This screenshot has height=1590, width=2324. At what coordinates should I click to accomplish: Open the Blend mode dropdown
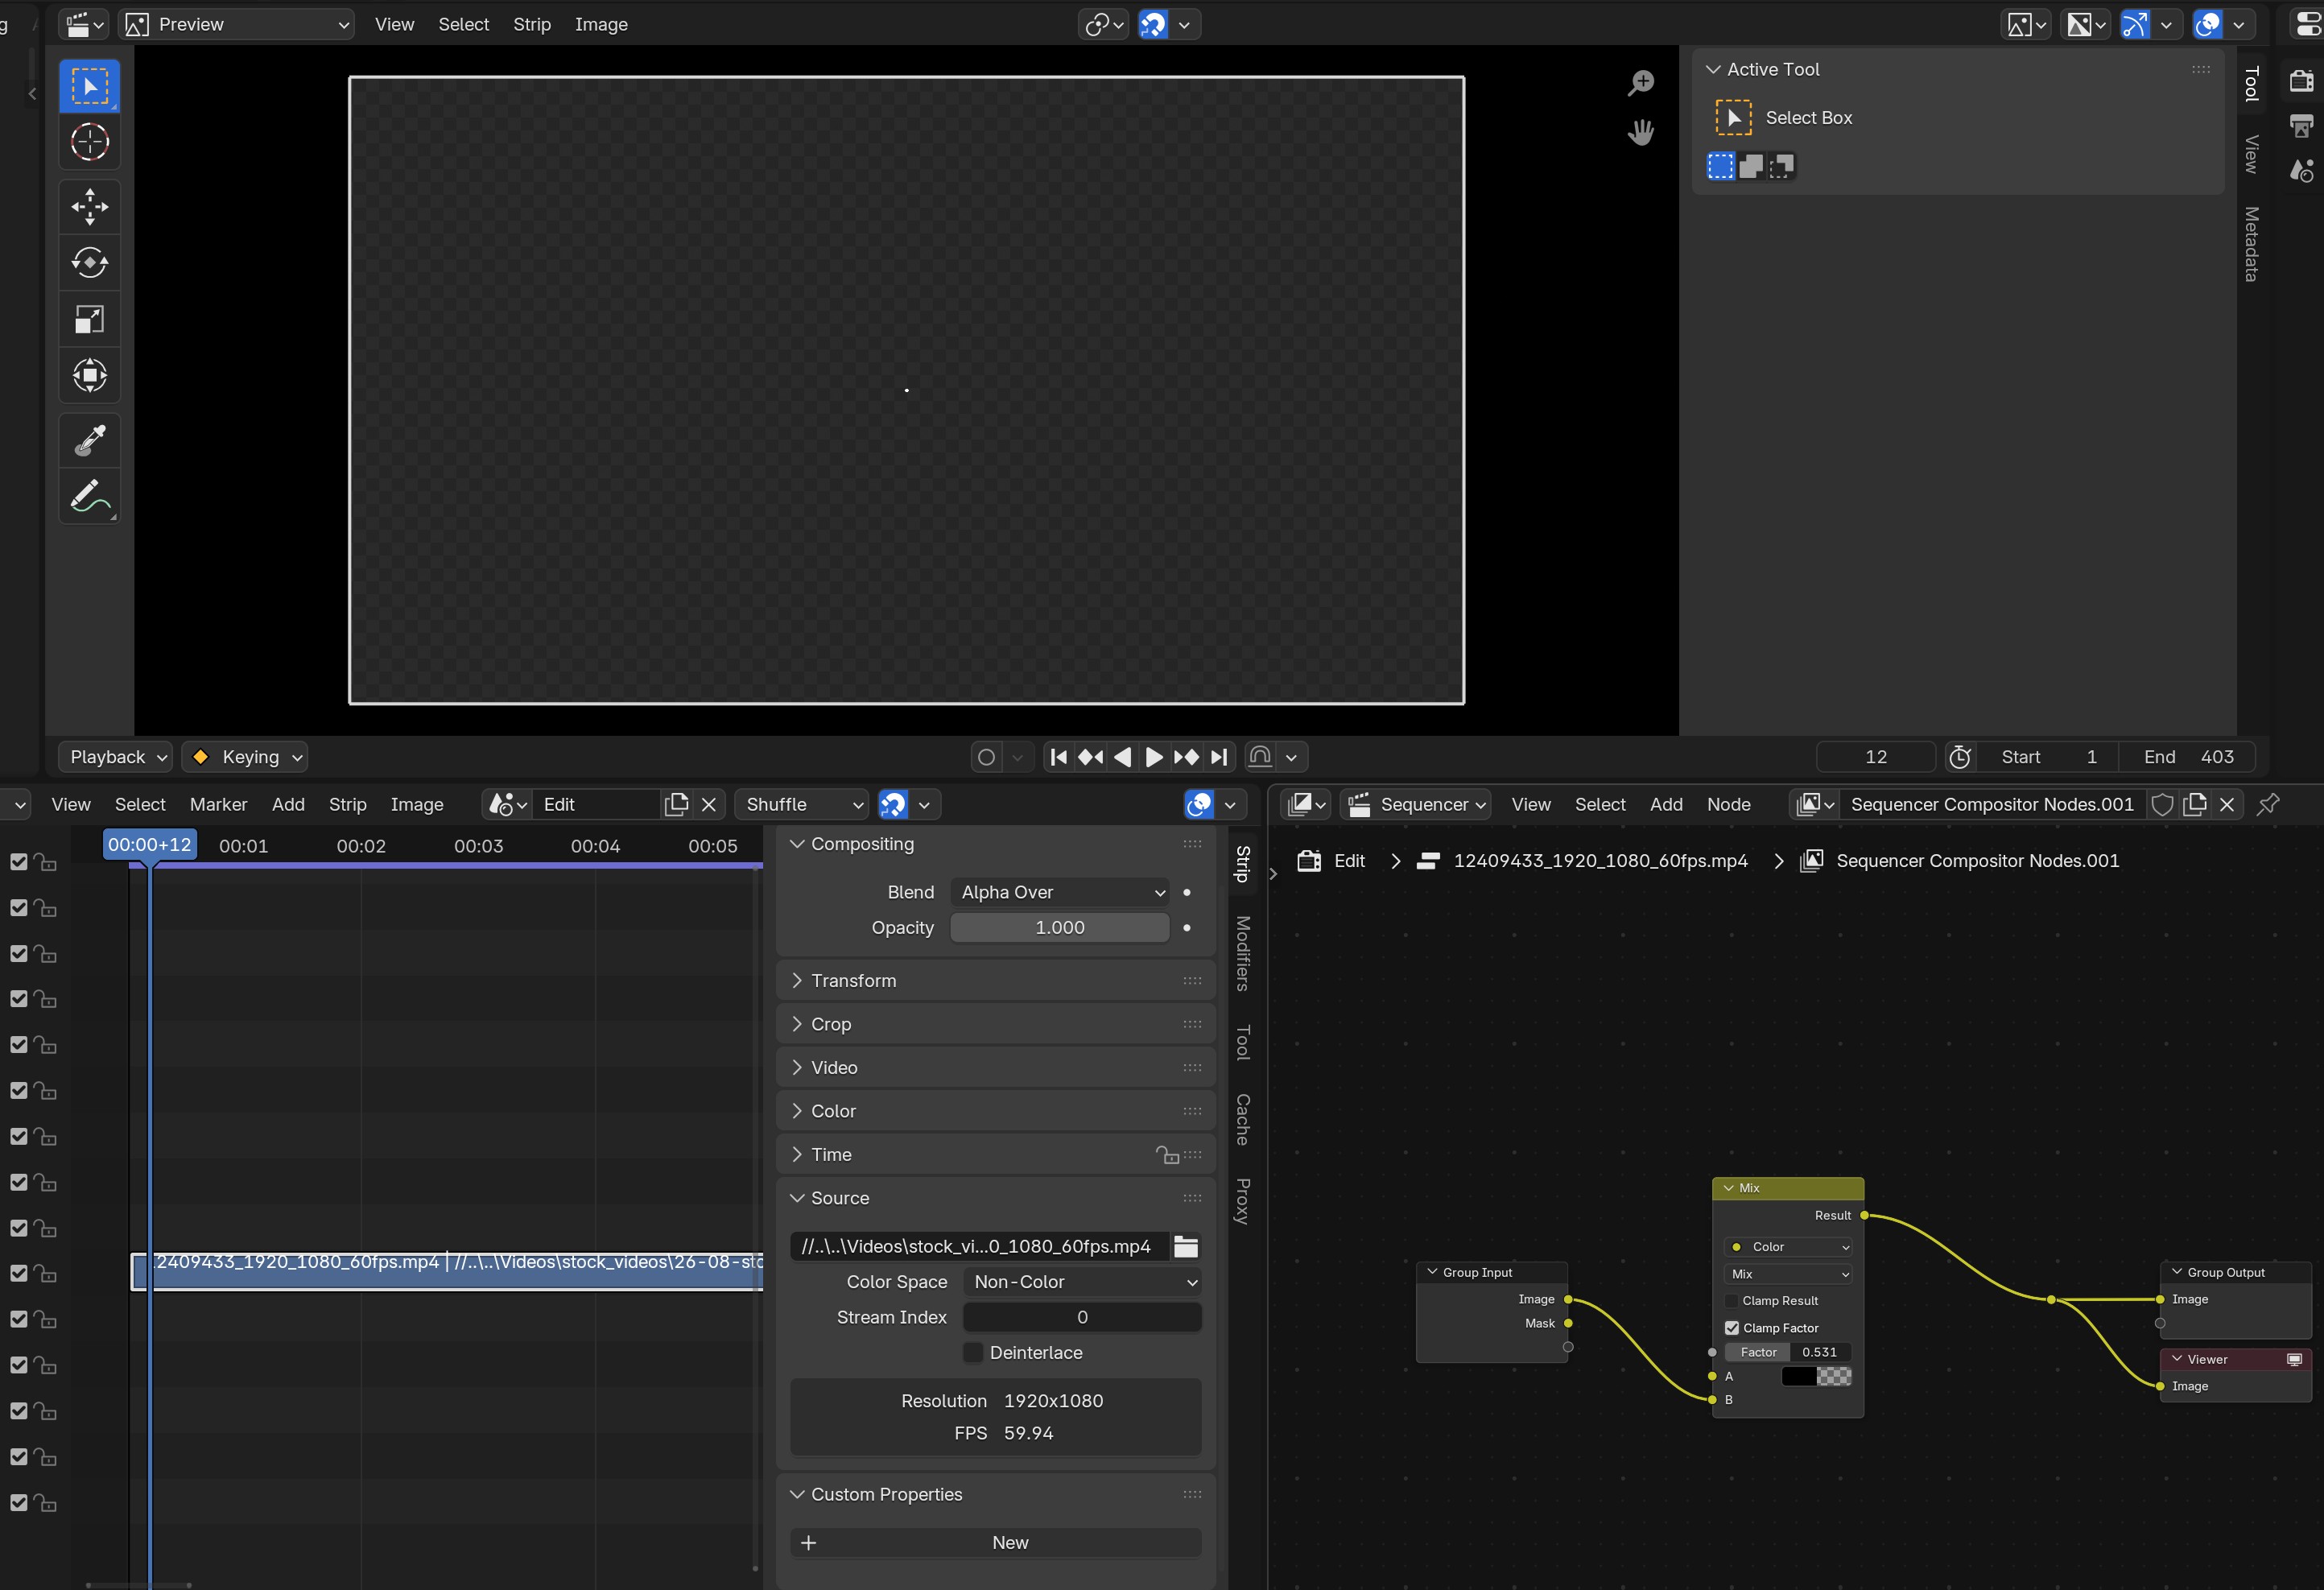1060,892
